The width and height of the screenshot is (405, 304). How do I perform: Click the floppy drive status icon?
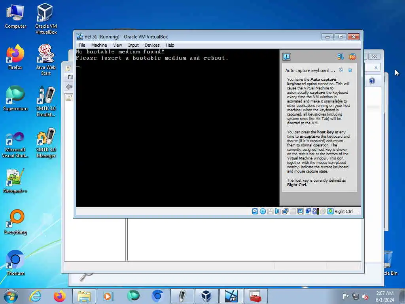click(x=270, y=211)
